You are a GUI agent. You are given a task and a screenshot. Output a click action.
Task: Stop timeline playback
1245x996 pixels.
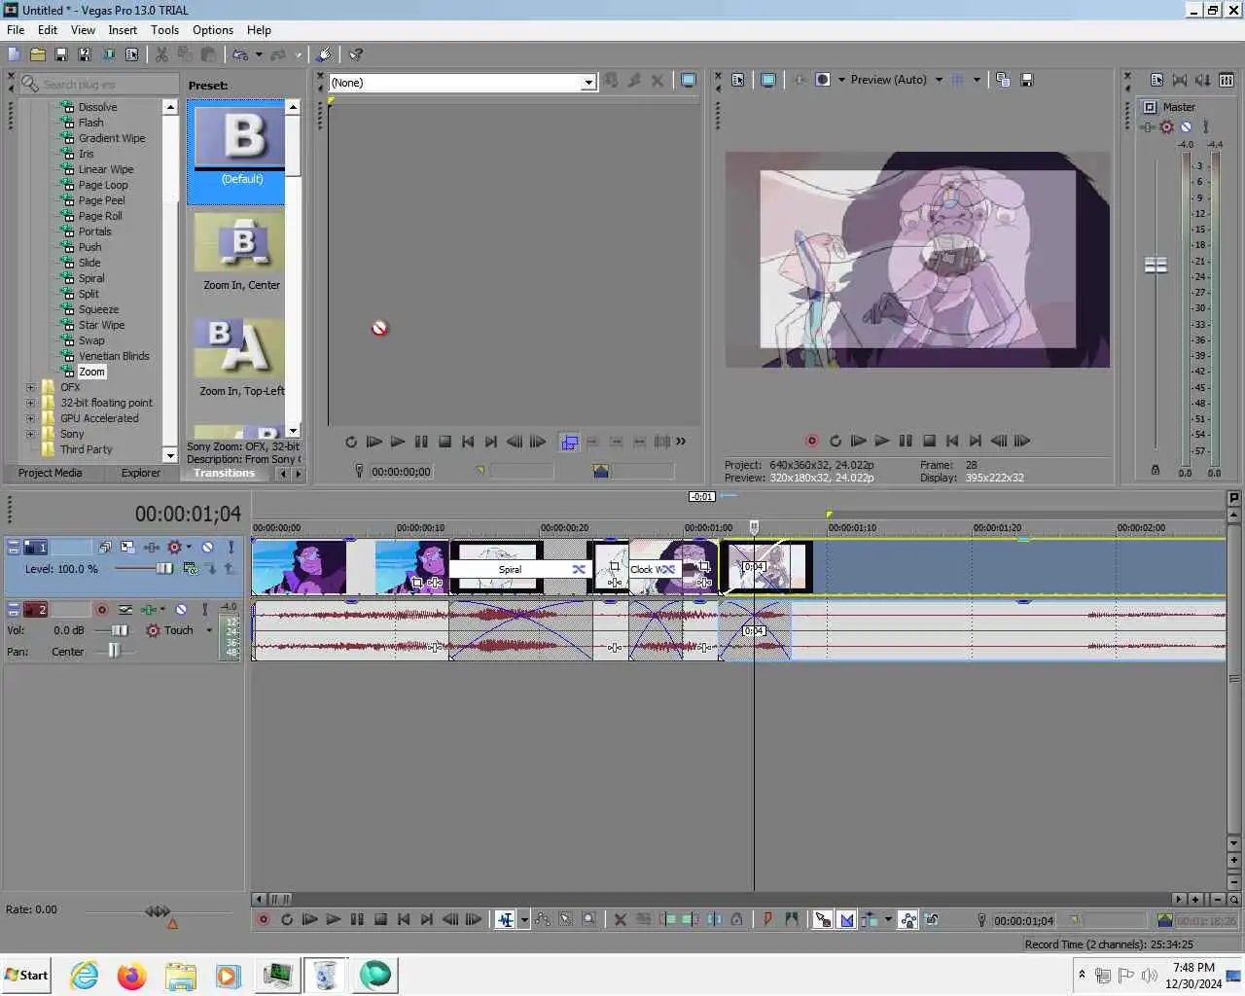coord(380,919)
